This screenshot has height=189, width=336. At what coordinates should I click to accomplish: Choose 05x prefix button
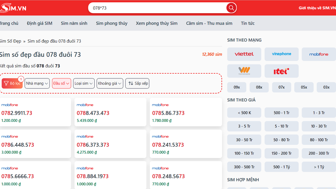304,87
